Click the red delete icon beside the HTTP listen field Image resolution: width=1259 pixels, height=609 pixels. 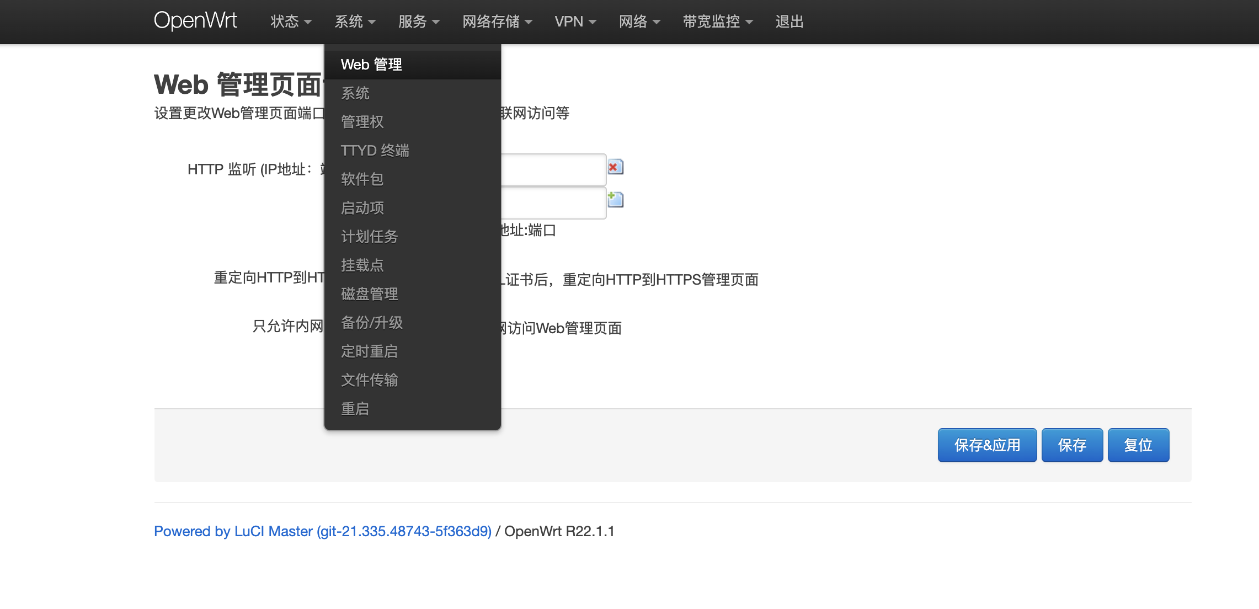tap(615, 167)
